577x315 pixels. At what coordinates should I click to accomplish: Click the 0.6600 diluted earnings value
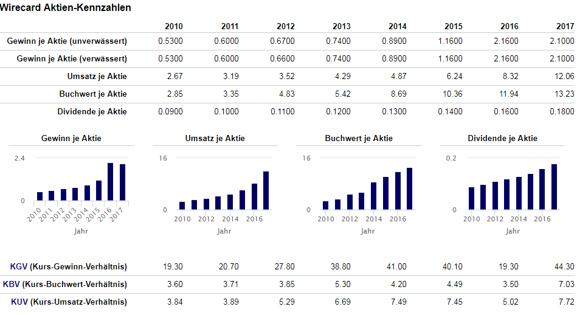[x=282, y=58]
